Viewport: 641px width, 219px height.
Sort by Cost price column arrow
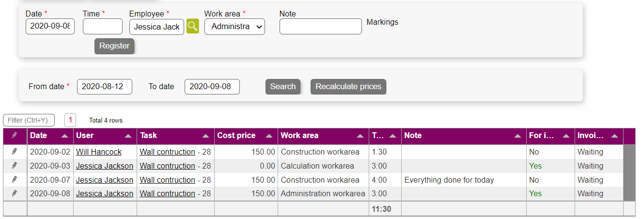coord(269,136)
